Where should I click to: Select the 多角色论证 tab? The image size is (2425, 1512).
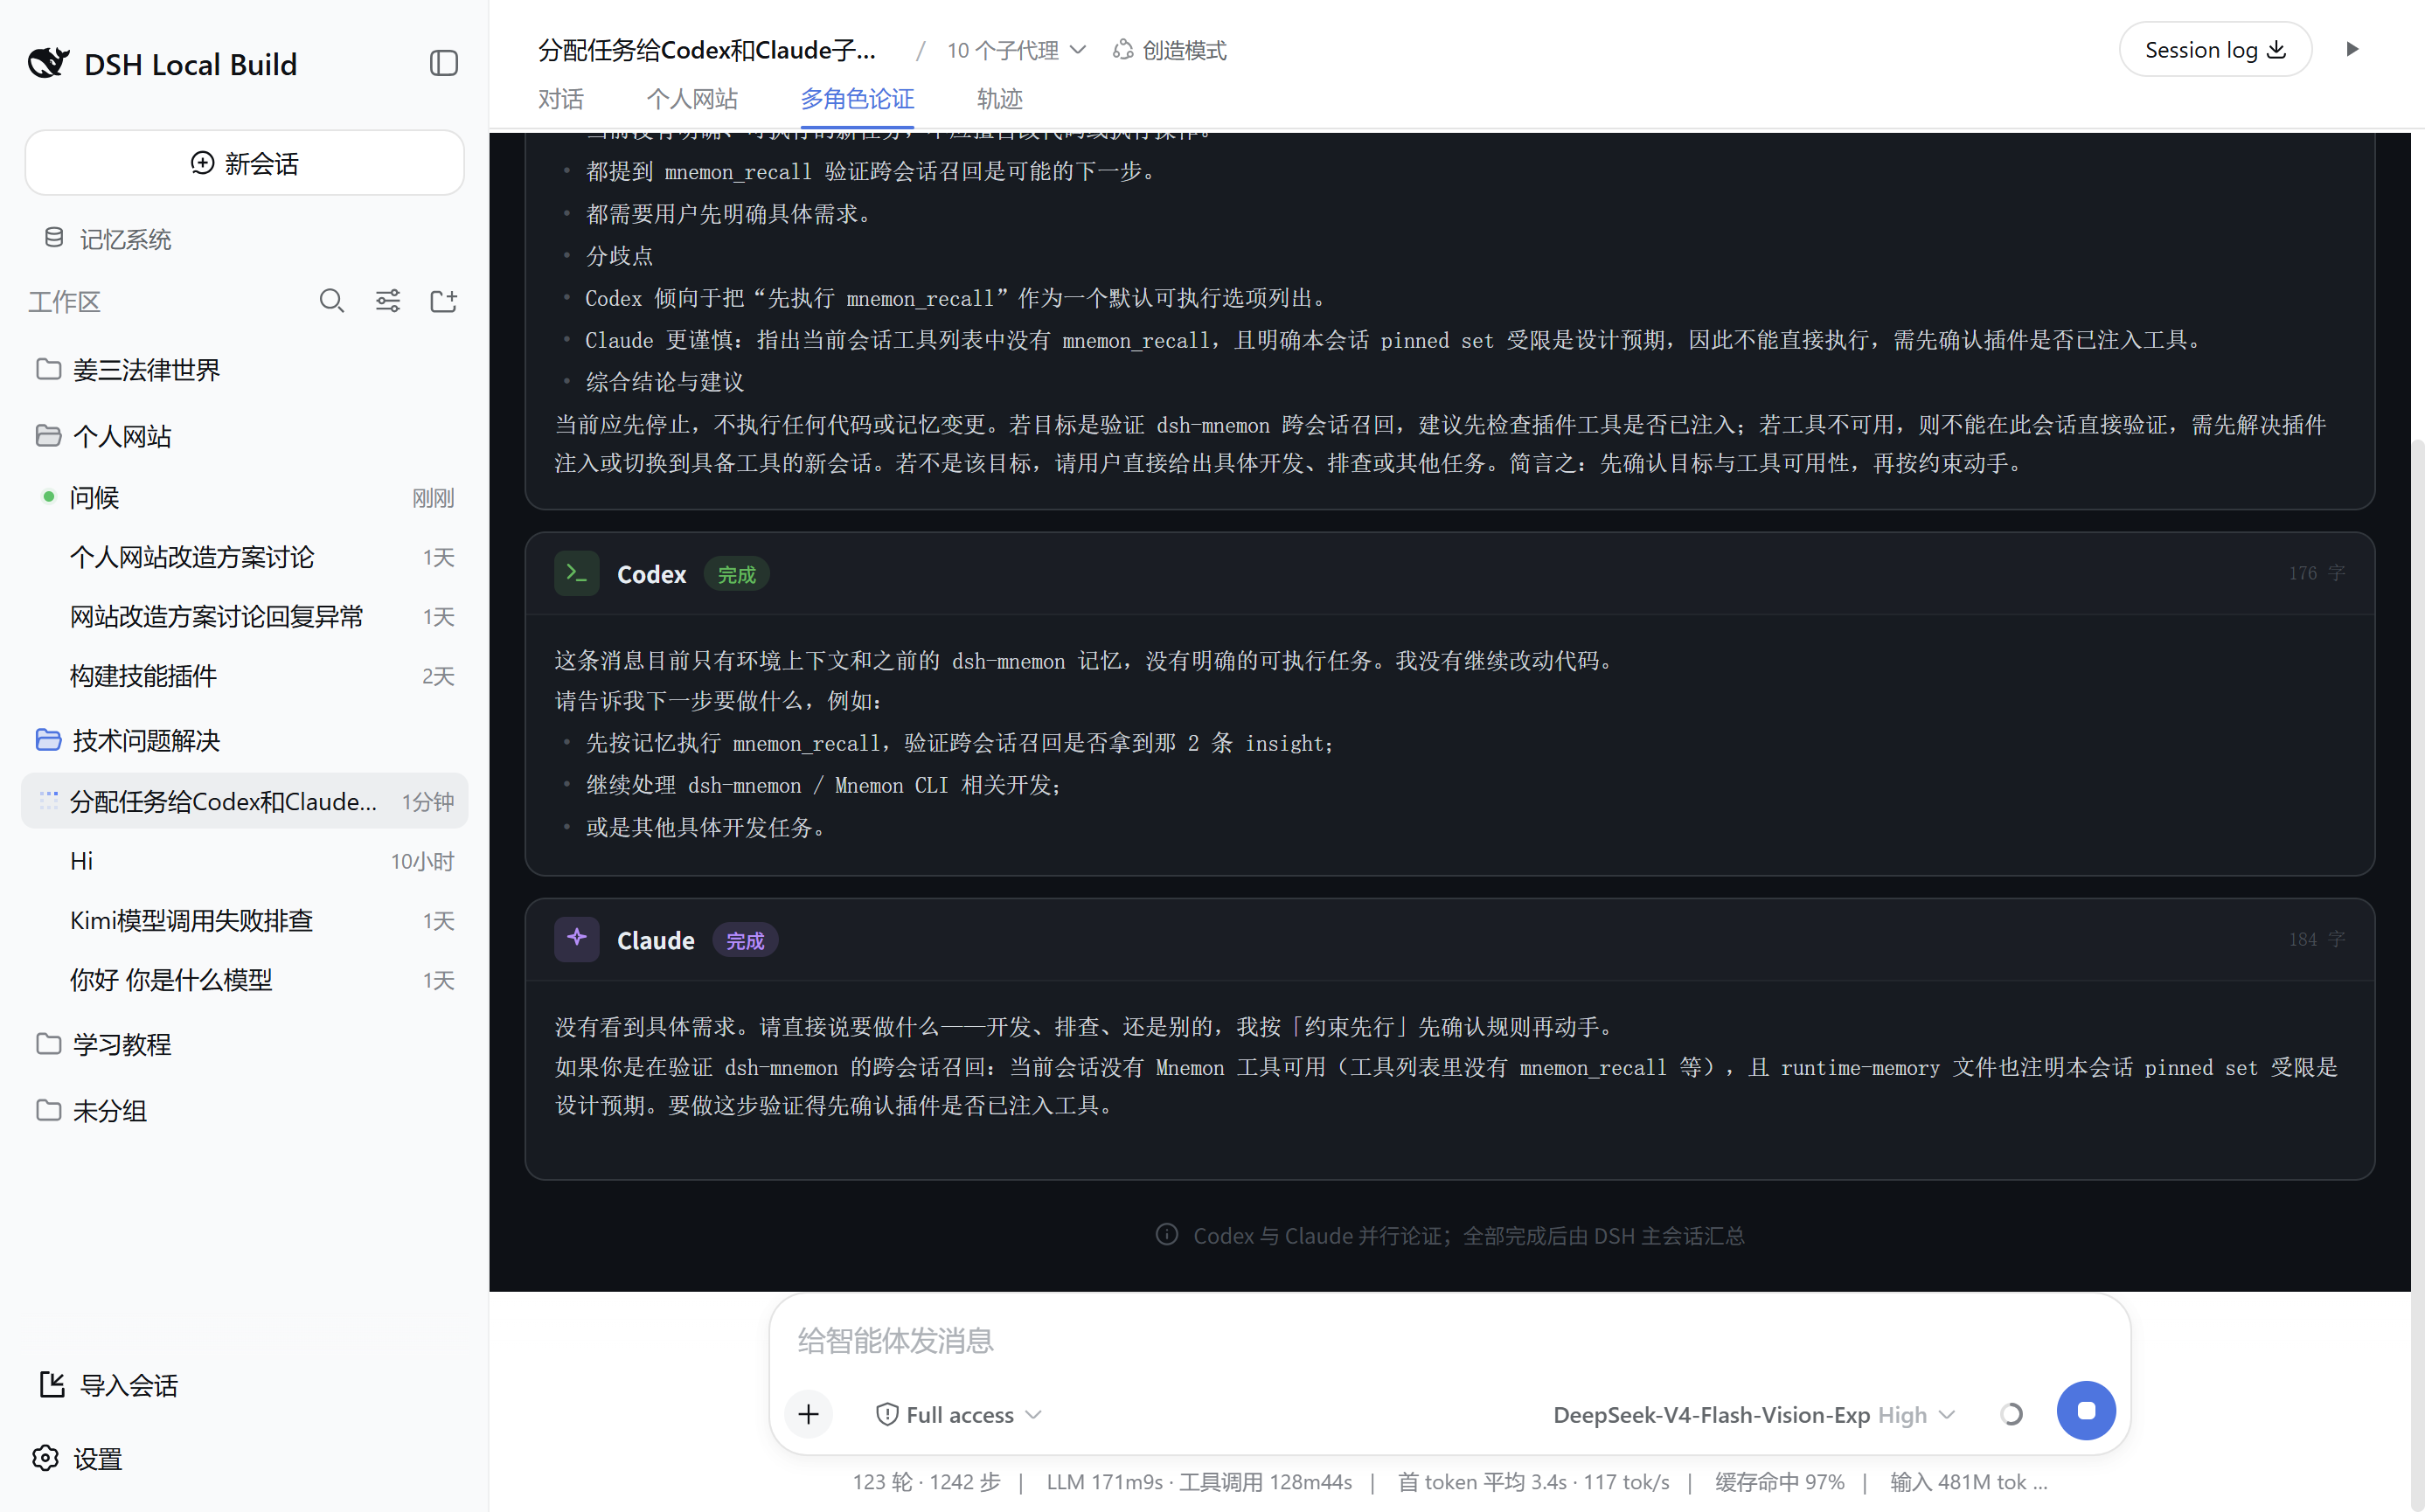[857, 99]
